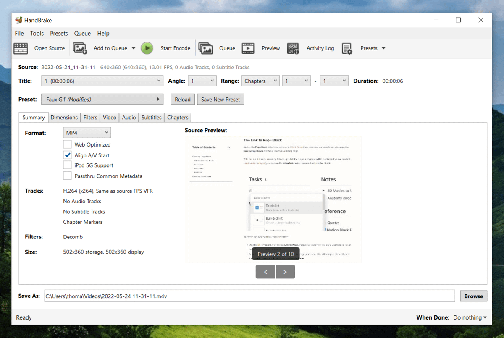The height and width of the screenshot is (338, 504).
Task: Click the Save As file path field
Action: (249, 296)
